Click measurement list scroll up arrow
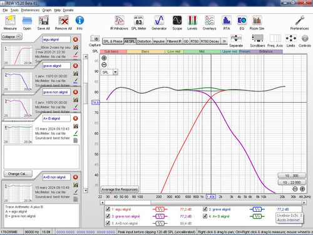The width and height of the screenshot is (313, 235). pos(86,56)
